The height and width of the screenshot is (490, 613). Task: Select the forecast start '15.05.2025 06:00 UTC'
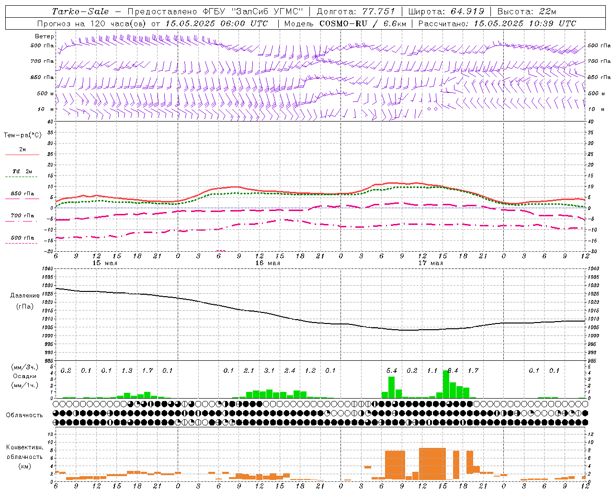click(x=216, y=23)
